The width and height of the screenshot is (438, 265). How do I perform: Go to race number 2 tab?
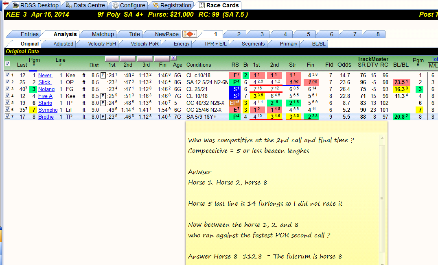pyautogui.click(x=239, y=34)
